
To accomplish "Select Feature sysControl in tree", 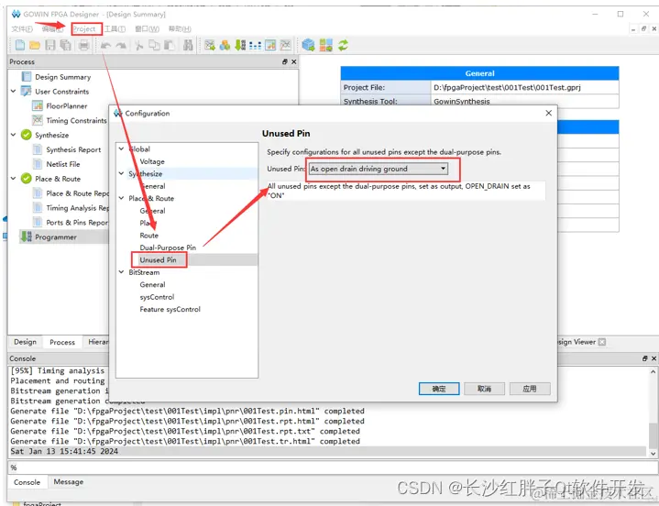I will [x=170, y=309].
